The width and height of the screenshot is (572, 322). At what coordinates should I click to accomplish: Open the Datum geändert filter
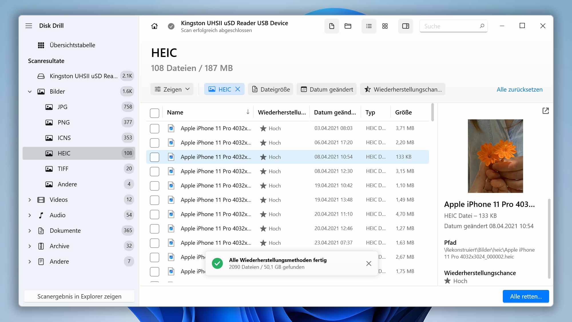click(327, 89)
